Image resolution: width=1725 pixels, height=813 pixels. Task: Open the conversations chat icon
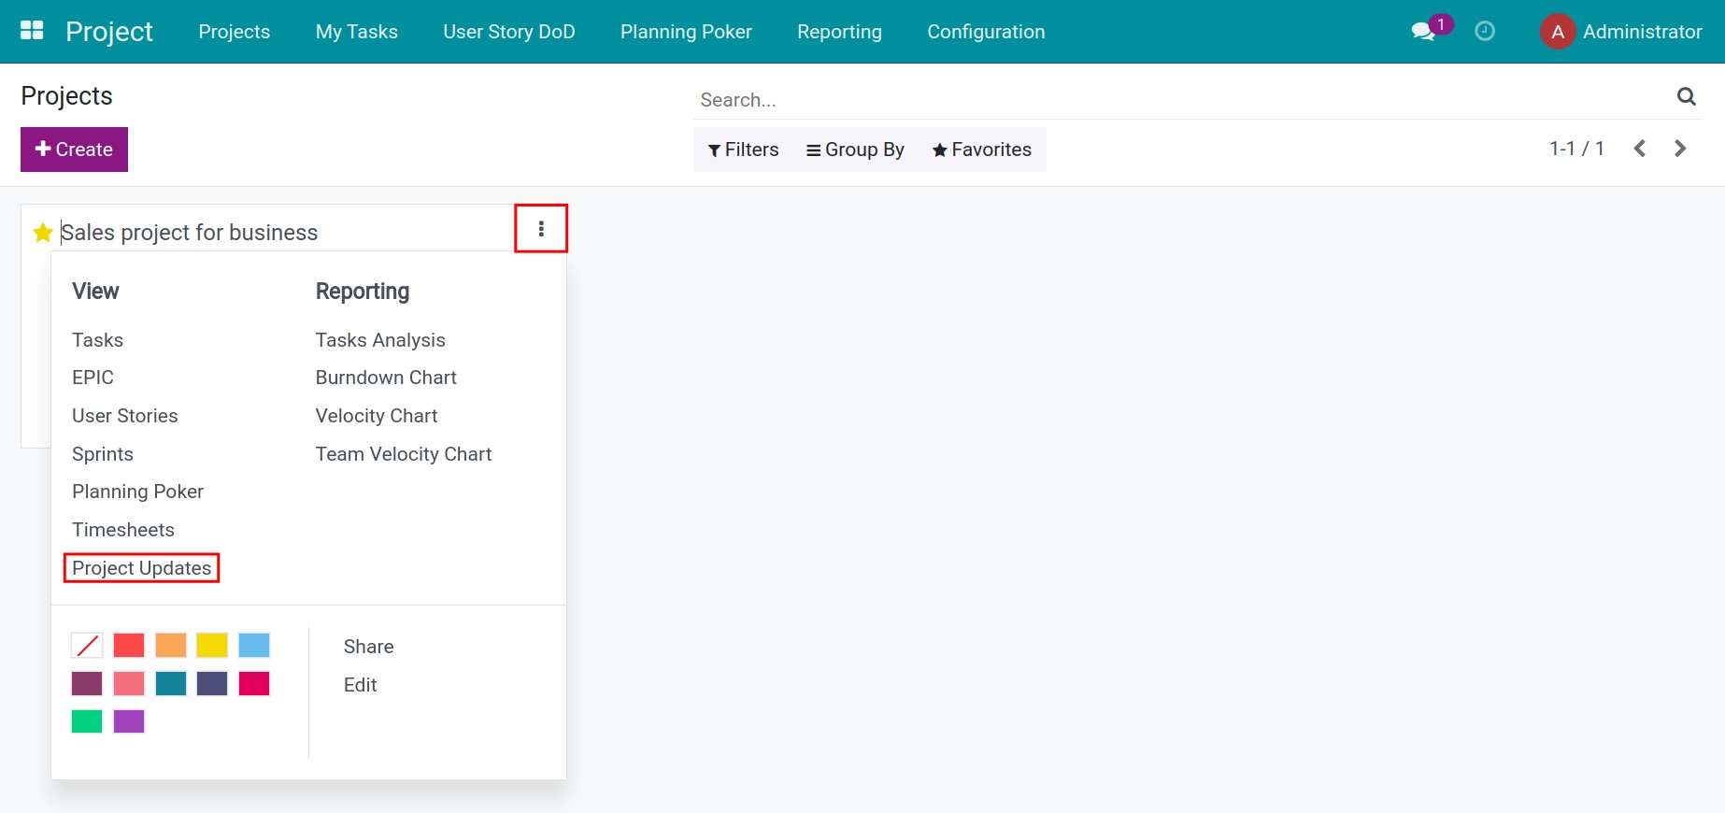(x=1422, y=32)
